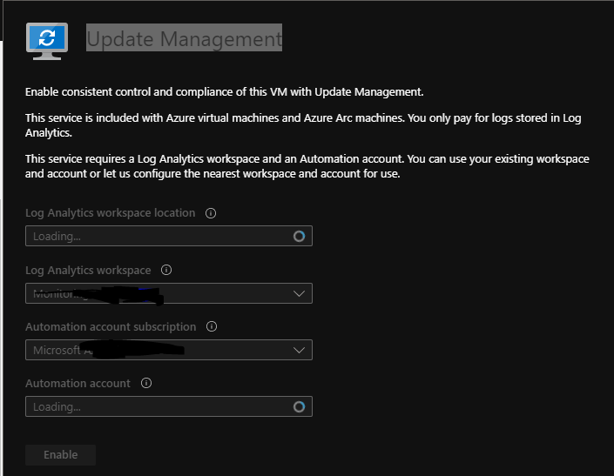Click the 'Automation account subscription' label
The image size is (614, 476).
(x=111, y=326)
